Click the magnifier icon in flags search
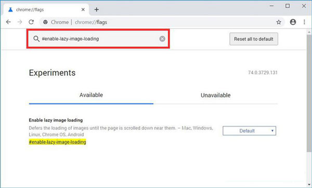Image resolution: width=312 pixels, height=188 pixels. click(x=36, y=39)
